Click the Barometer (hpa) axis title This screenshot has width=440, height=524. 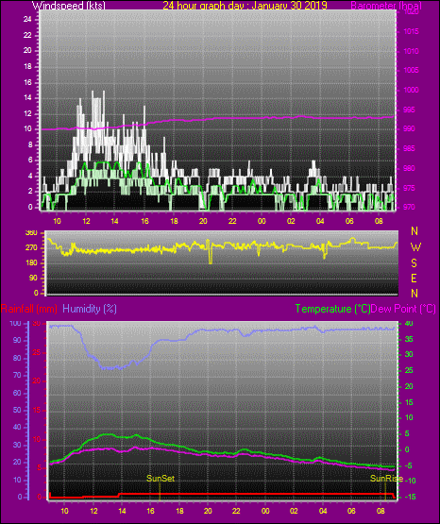click(386, 6)
